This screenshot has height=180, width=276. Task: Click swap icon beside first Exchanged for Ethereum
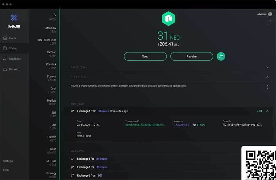(x=72, y=159)
